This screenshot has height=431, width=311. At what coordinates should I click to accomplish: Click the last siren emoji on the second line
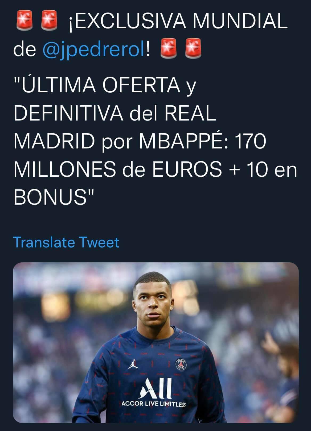click(193, 48)
